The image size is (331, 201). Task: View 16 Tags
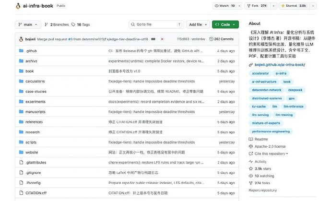81,24
